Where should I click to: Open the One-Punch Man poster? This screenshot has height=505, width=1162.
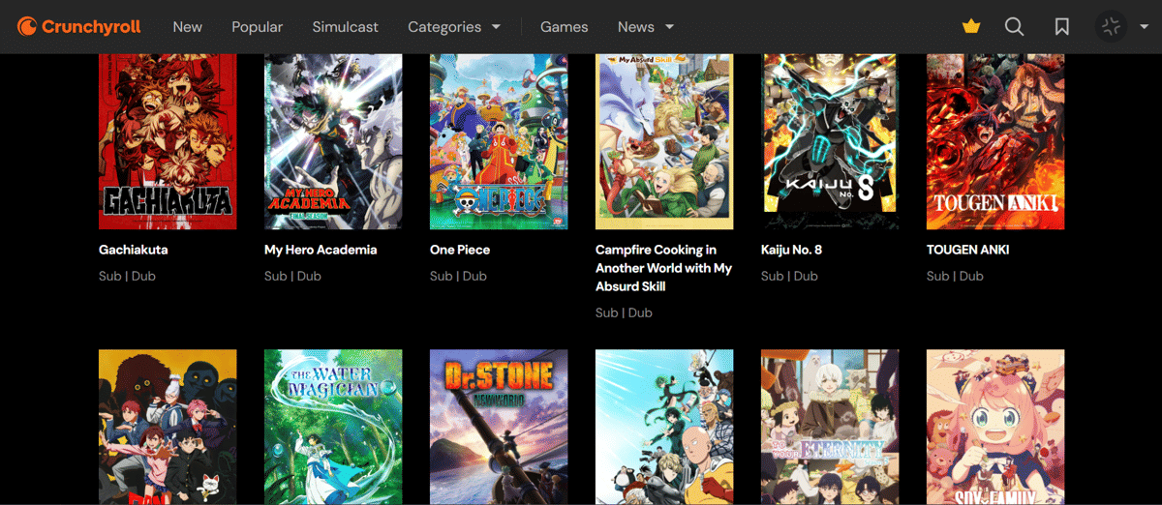click(664, 428)
